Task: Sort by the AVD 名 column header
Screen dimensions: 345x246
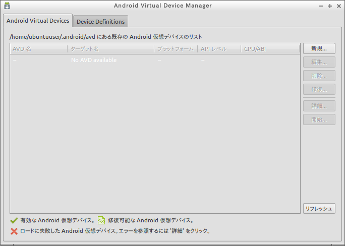Action: (39, 49)
